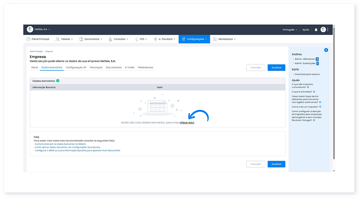
Task: Expand the Tabelas menu chevron
Action: tap(72, 39)
